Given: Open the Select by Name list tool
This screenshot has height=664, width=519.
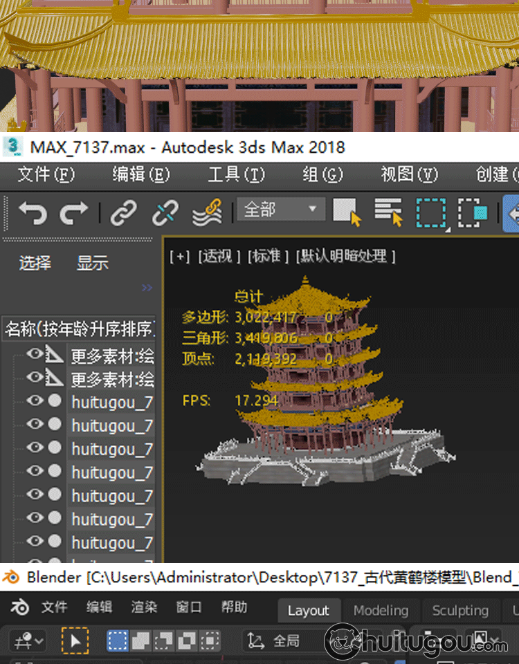Looking at the screenshot, I should 388,212.
